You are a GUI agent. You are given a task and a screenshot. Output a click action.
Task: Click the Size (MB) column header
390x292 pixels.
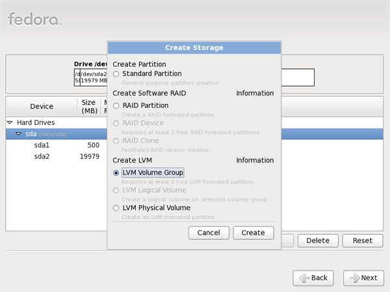point(89,106)
